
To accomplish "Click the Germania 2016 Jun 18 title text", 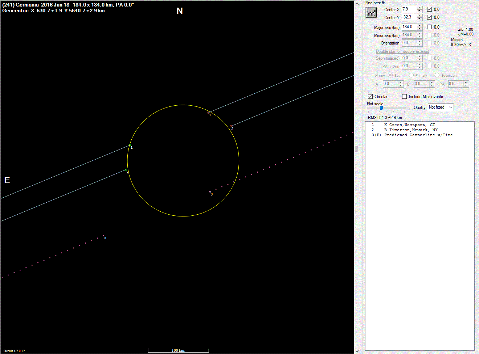I will pyautogui.click(x=68, y=5).
